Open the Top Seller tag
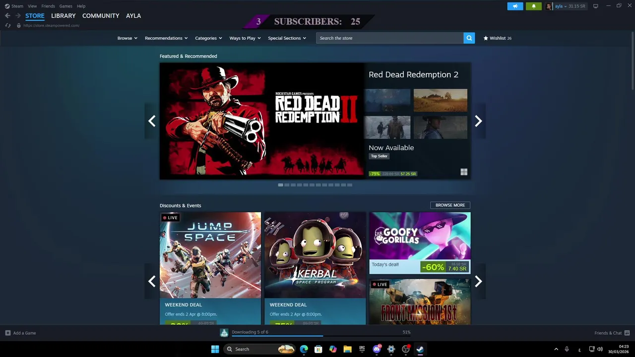635x357 pixels. tap(379, 156)
